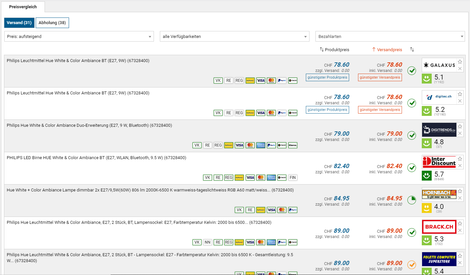Screen dimensions: 470x275
Task: Click the green smiley rating for Brack.ch
Action: coord(427,240)
